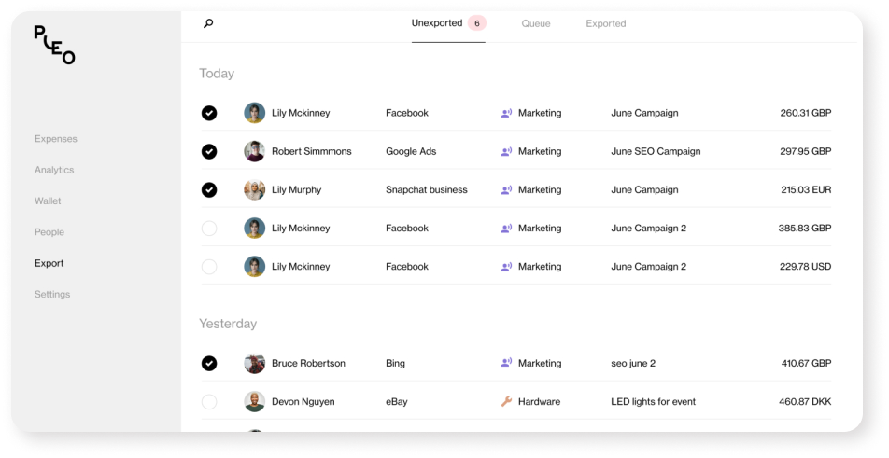Click the unexported count badge showing 6

coord(477,23)
